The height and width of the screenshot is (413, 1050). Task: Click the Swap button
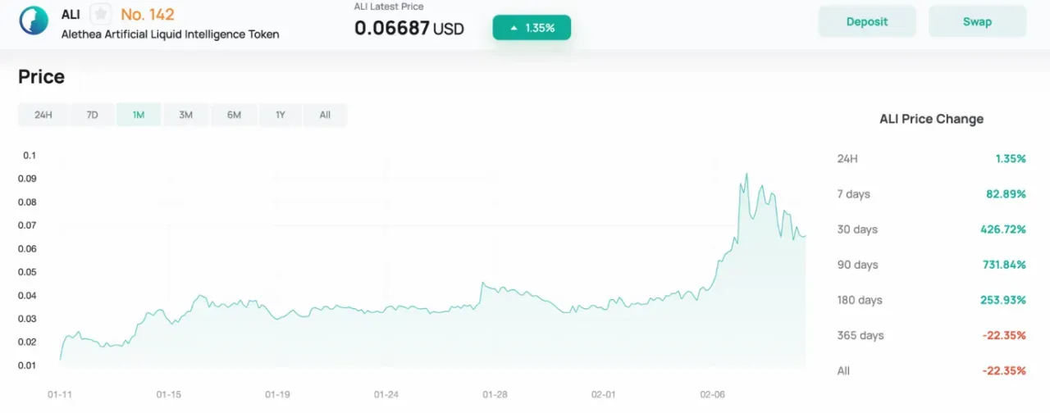pos(977,21)
